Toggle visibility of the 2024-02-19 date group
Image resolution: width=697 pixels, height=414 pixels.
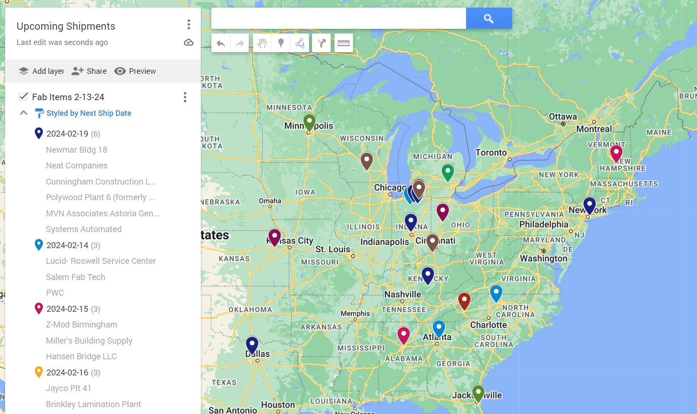(x=39, y=133)
